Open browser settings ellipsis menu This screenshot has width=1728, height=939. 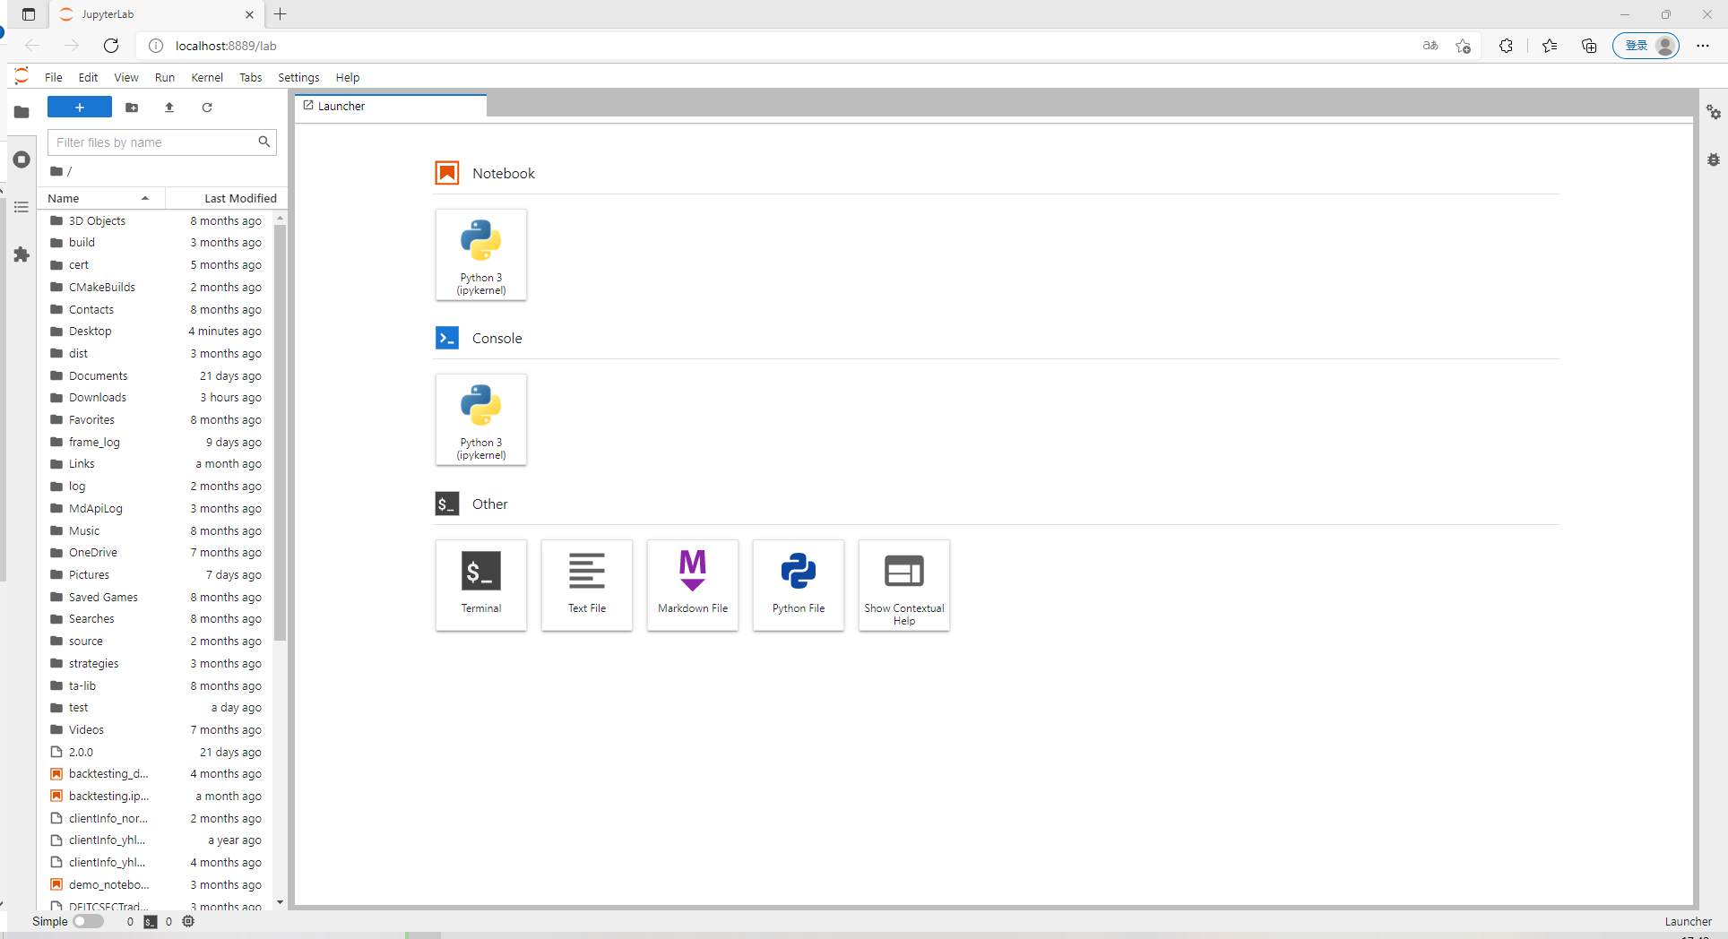pos(1703,46)
